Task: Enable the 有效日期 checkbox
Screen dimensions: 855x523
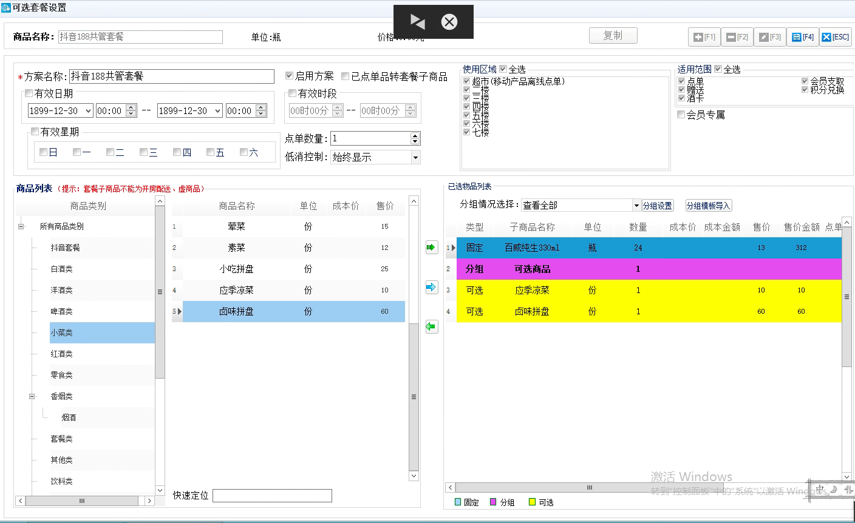Action: click(x=29, y=93)
